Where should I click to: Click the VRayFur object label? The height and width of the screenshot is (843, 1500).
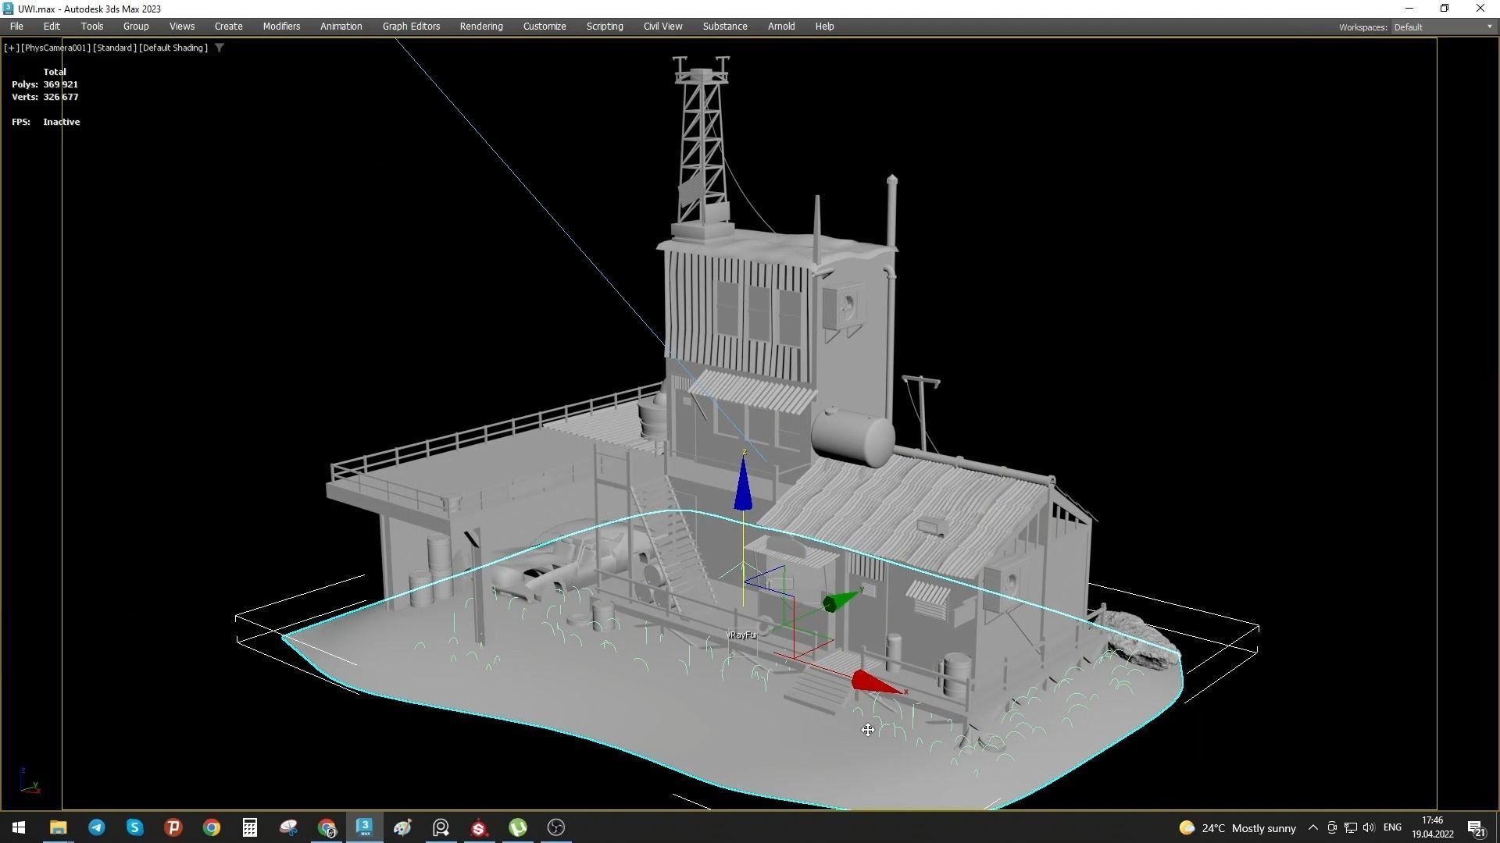click(x=742, y=635)
